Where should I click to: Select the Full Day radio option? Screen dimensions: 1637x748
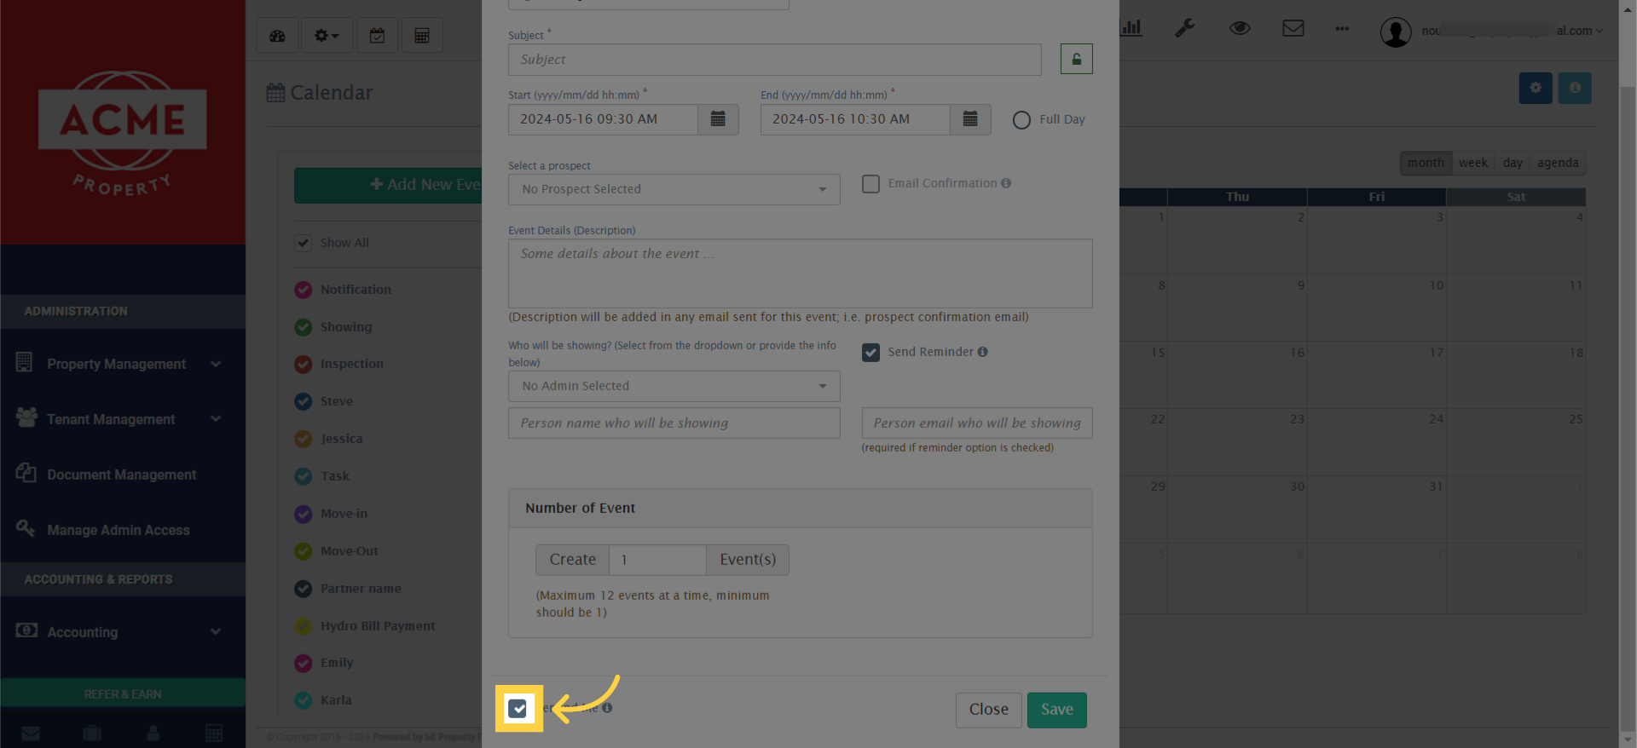point(1021,120)
